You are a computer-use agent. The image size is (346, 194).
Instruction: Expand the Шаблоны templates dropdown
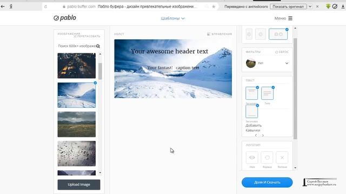(172, 18)
